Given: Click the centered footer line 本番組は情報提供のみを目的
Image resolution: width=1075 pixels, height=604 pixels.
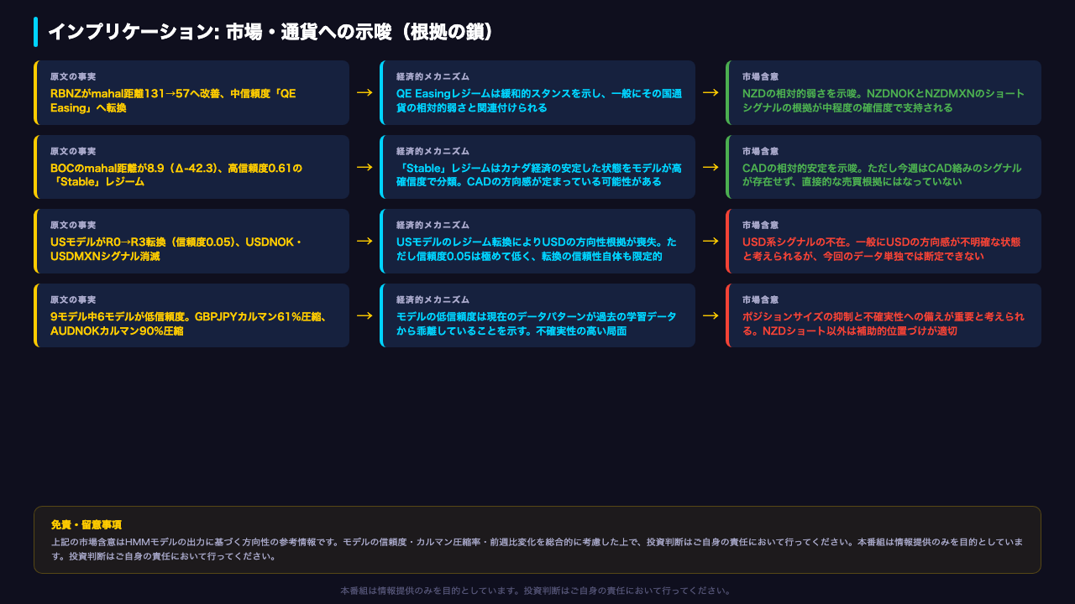Looking at the screenshot, I should click(x=537, y=591).
